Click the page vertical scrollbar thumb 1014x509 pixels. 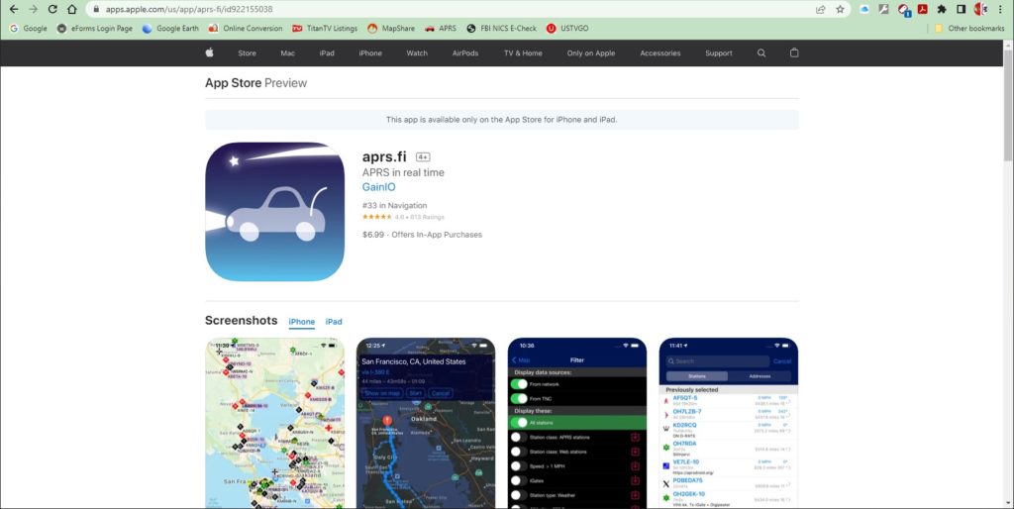pos(1008,105)
